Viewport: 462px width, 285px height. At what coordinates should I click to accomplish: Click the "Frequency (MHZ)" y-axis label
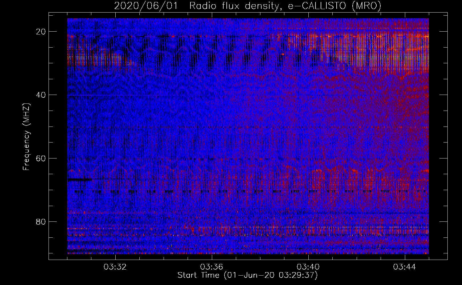26,137
